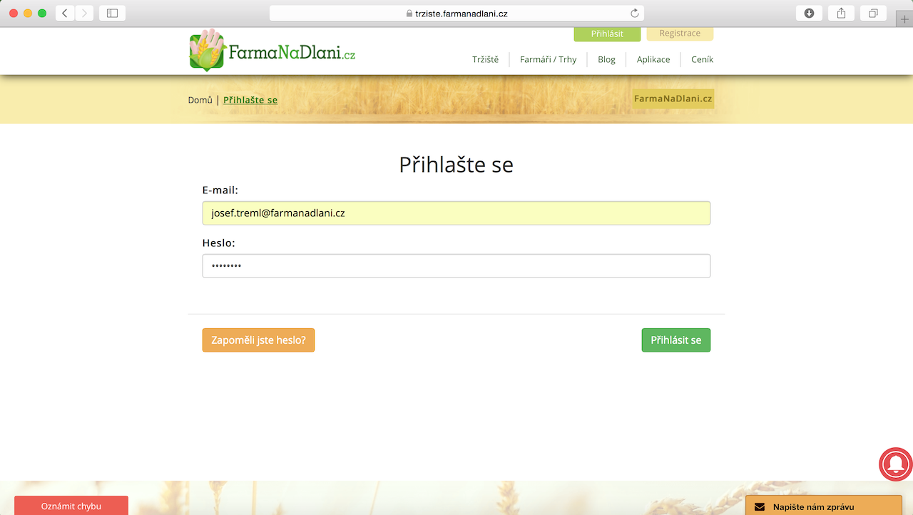Focus the Heslo password field
The height and width of the screenshot is (515, 913).
(x=456, y=266)
